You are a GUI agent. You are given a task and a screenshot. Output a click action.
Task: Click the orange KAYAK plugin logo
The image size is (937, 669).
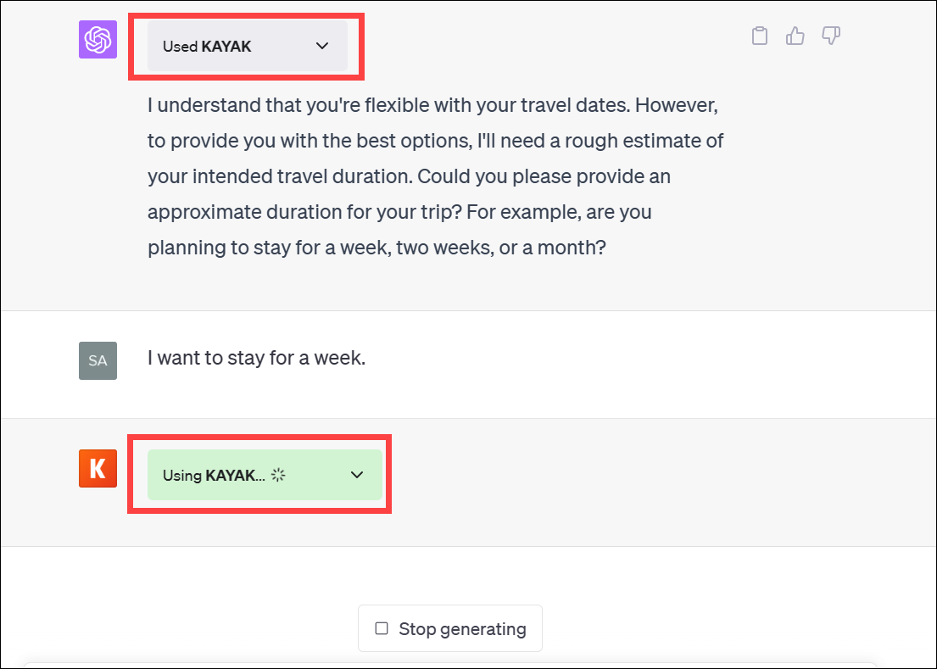98,468
